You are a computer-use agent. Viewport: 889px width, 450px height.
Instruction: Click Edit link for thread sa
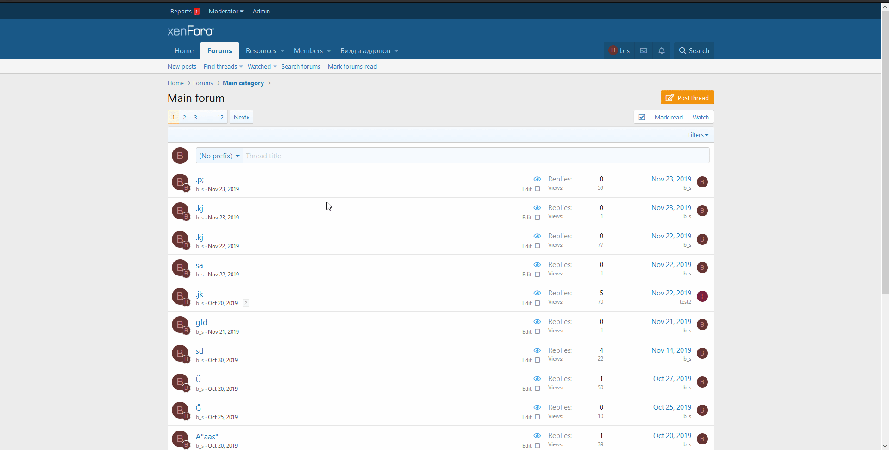[527, 275]
